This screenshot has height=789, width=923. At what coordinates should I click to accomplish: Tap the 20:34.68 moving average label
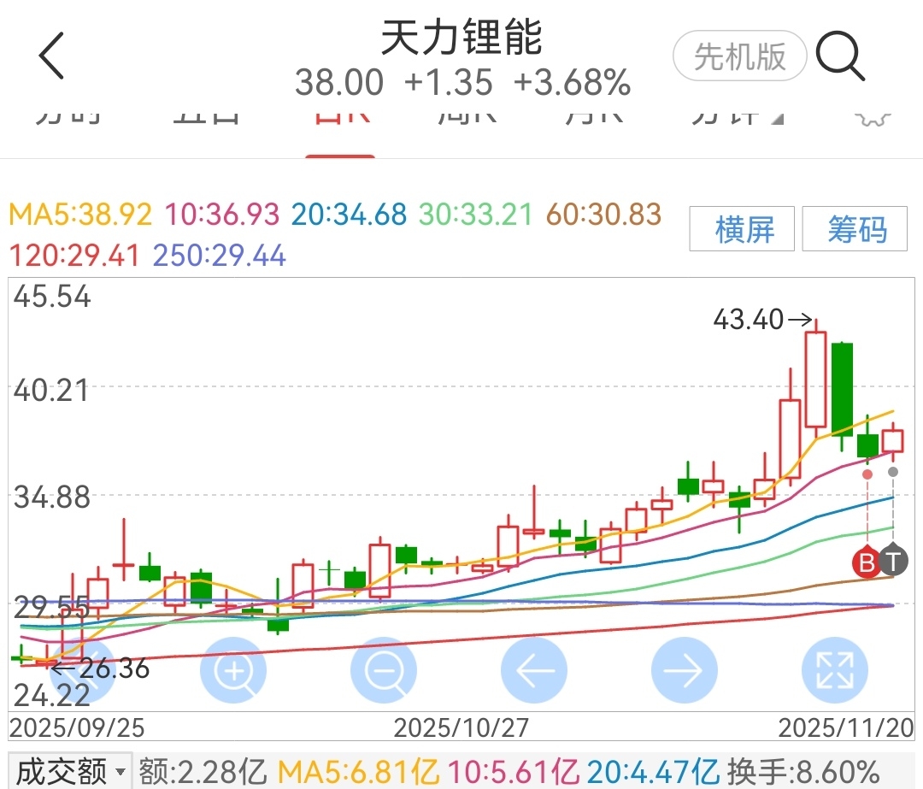point(349,215)
